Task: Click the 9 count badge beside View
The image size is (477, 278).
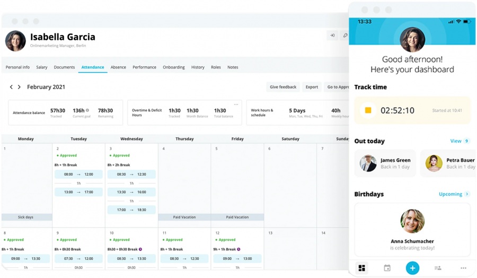Action: 466,141
